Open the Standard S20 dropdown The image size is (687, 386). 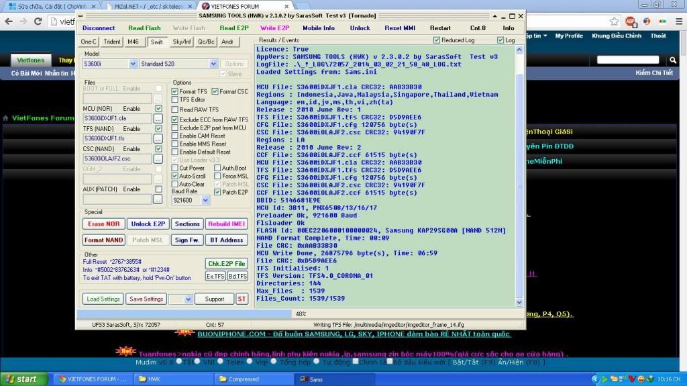(x=213, y=64)
